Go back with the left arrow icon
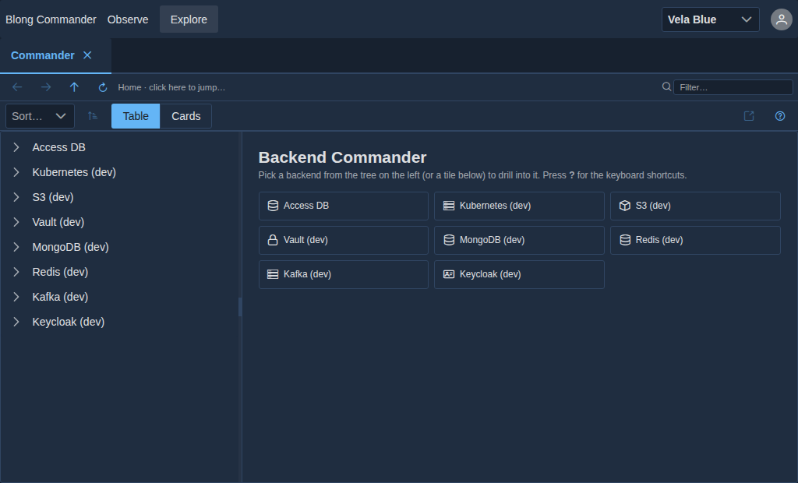The image size is (798, 483). (17, 87)
